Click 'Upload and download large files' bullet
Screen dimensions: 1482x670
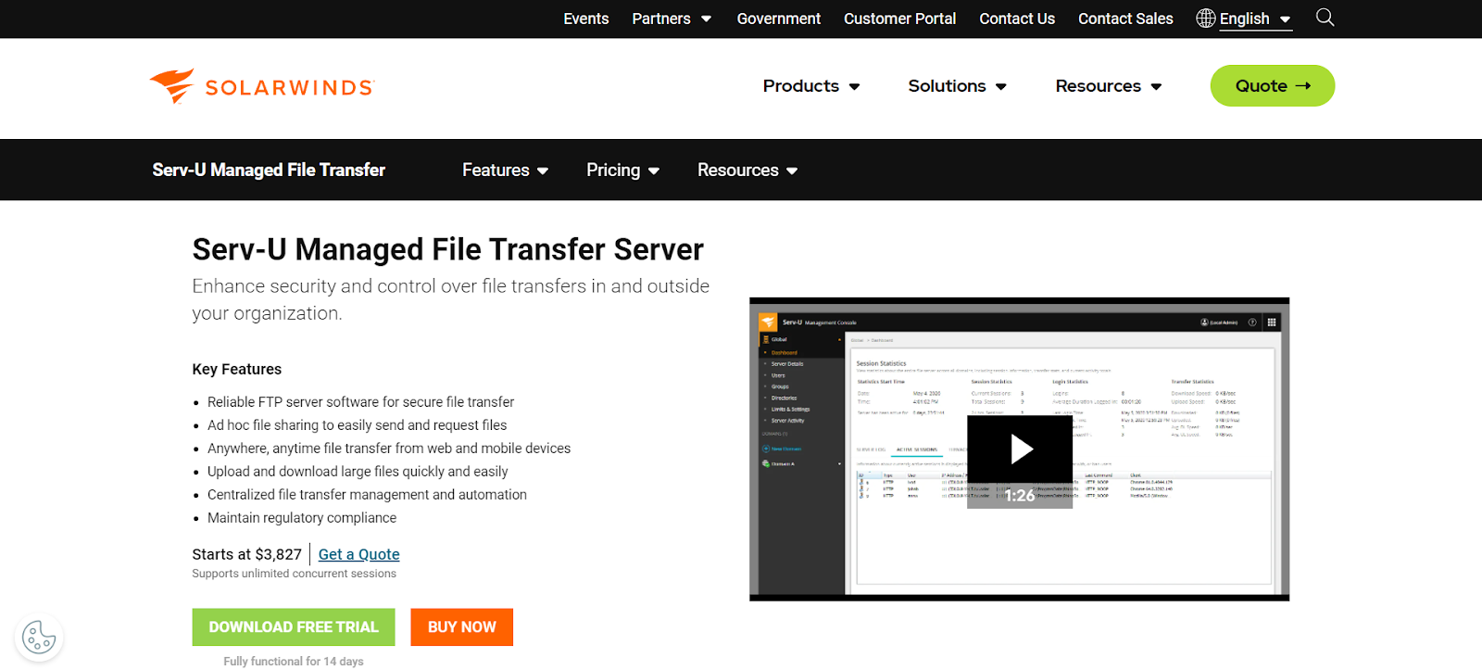358,472
